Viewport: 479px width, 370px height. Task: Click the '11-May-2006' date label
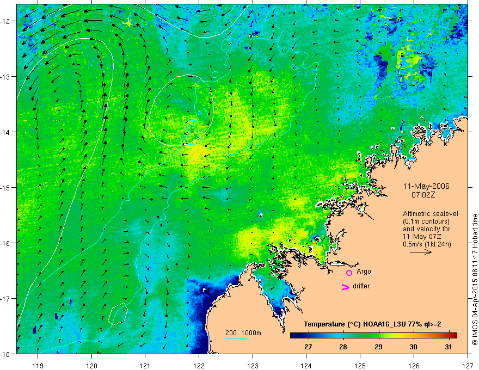click(x=426, y=186)
